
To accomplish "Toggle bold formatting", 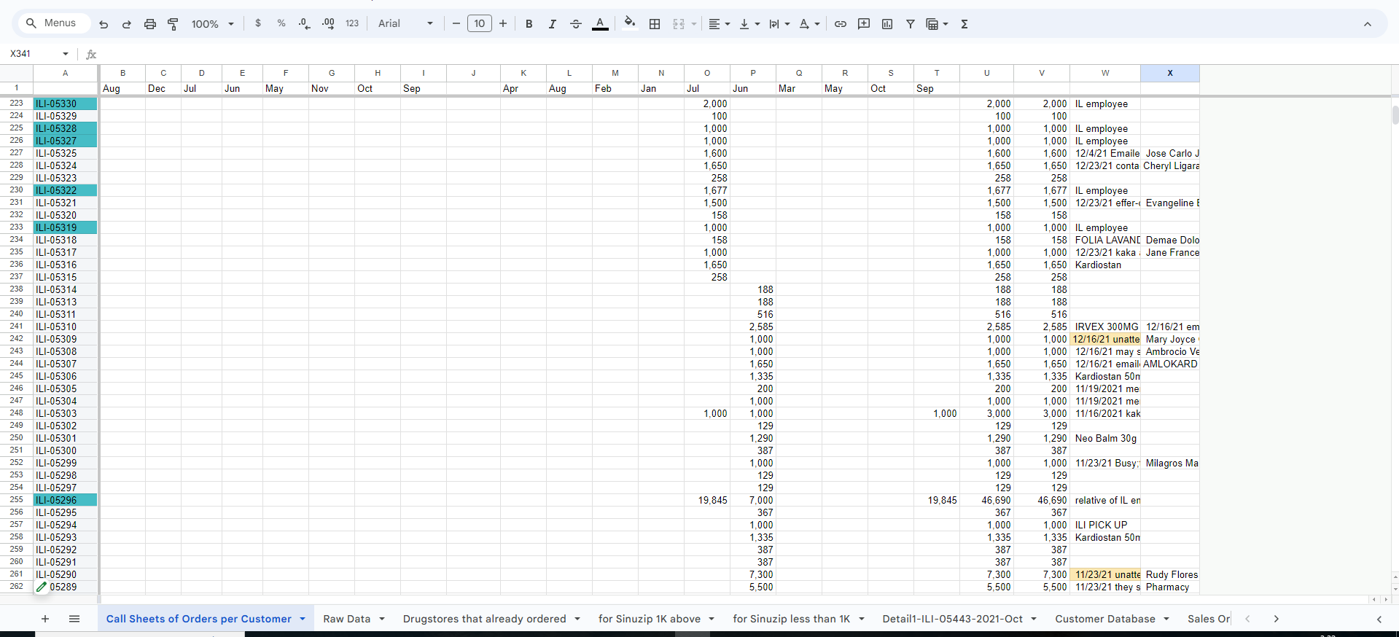I will pyautogui.click(x=529, y=24).
